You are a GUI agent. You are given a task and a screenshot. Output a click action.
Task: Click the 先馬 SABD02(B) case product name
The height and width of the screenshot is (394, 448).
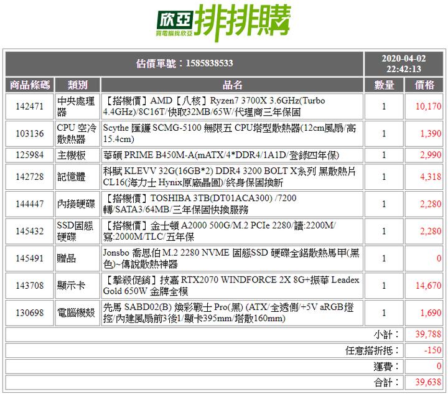[x=228, y=313]
